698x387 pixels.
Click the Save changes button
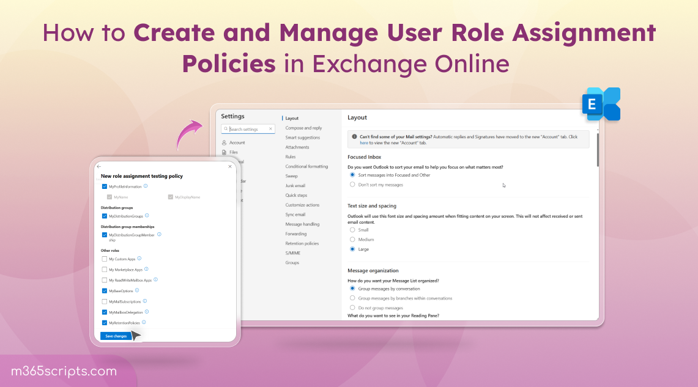click(x=116, y=336)
